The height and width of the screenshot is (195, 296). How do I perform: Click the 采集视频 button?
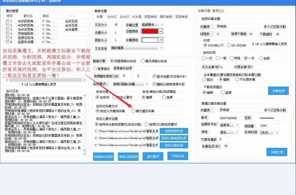[278, 91]
